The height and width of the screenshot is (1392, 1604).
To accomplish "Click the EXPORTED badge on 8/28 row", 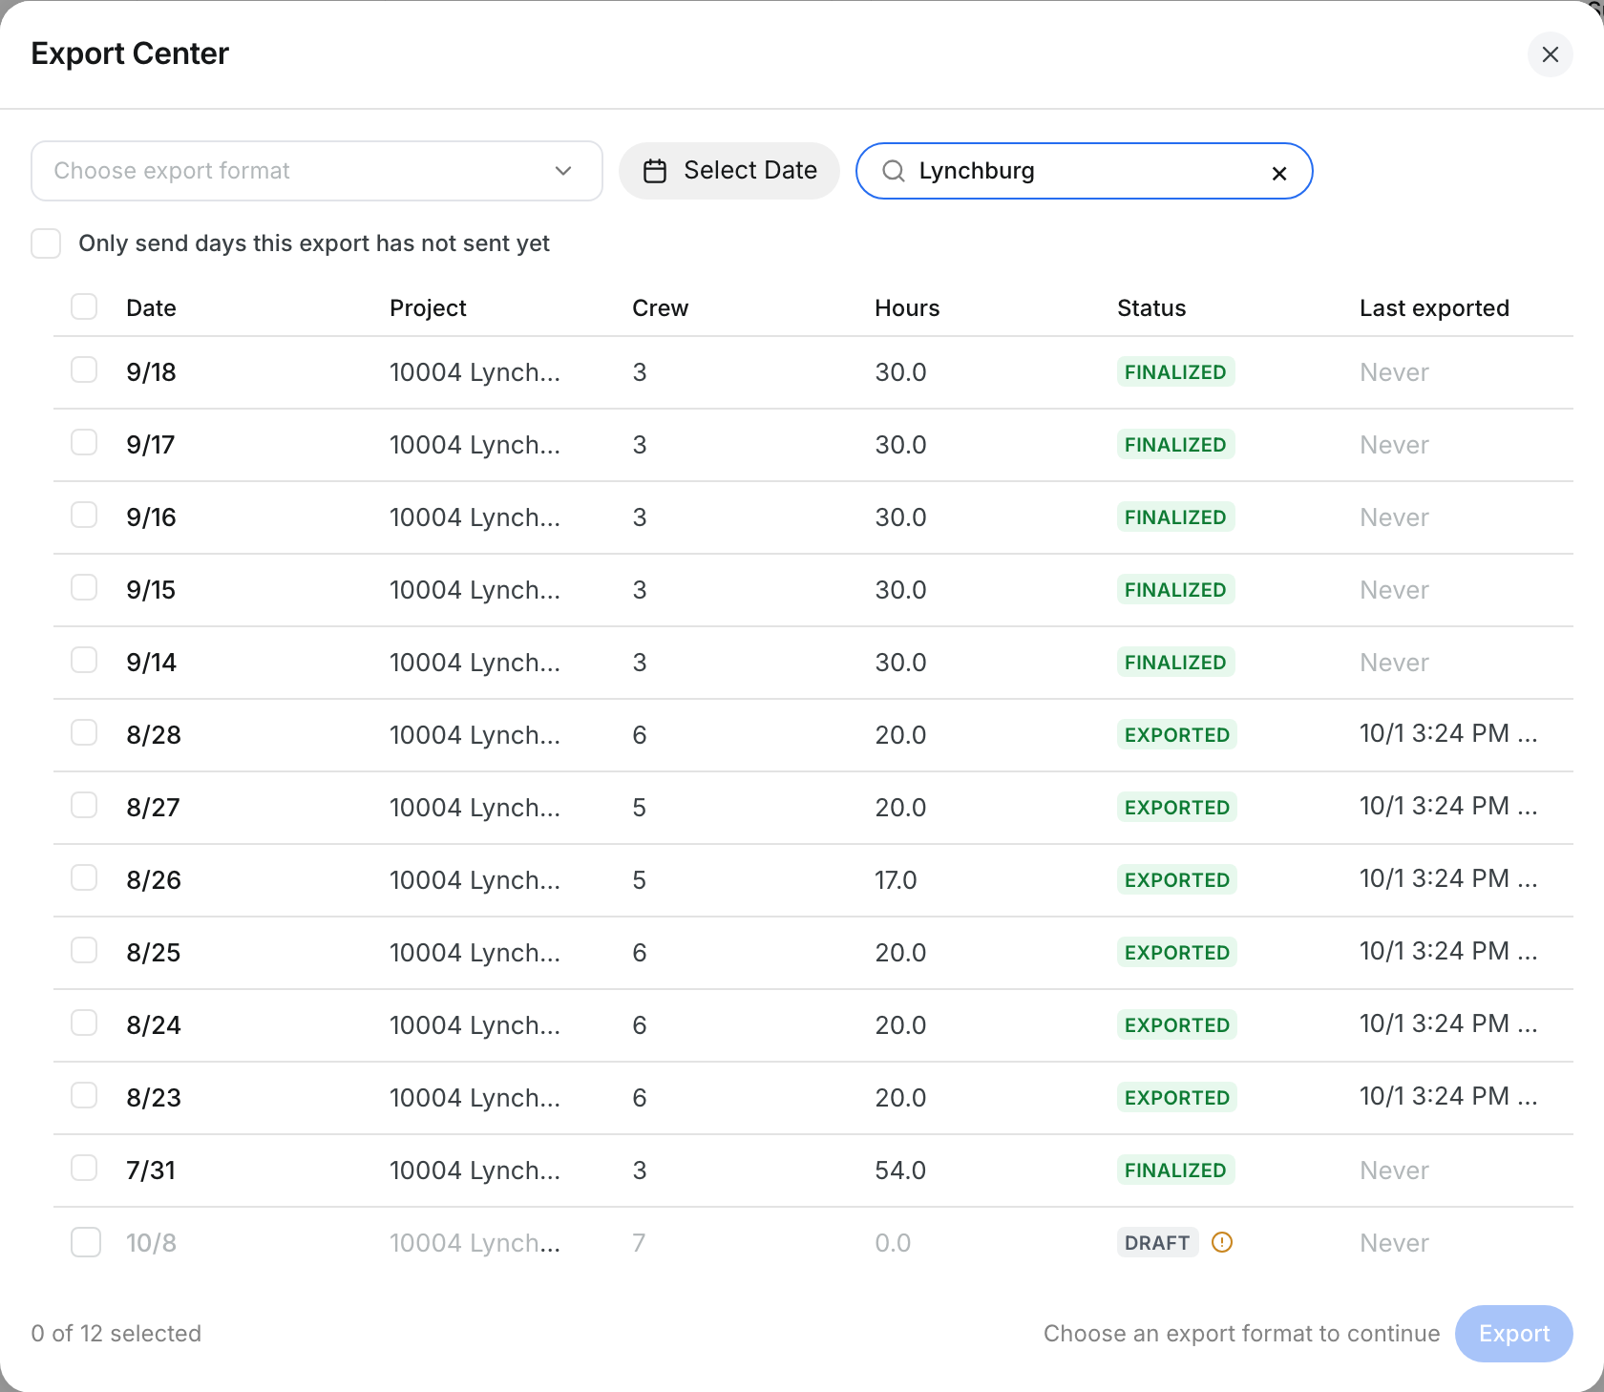I will coord(1176,734).
